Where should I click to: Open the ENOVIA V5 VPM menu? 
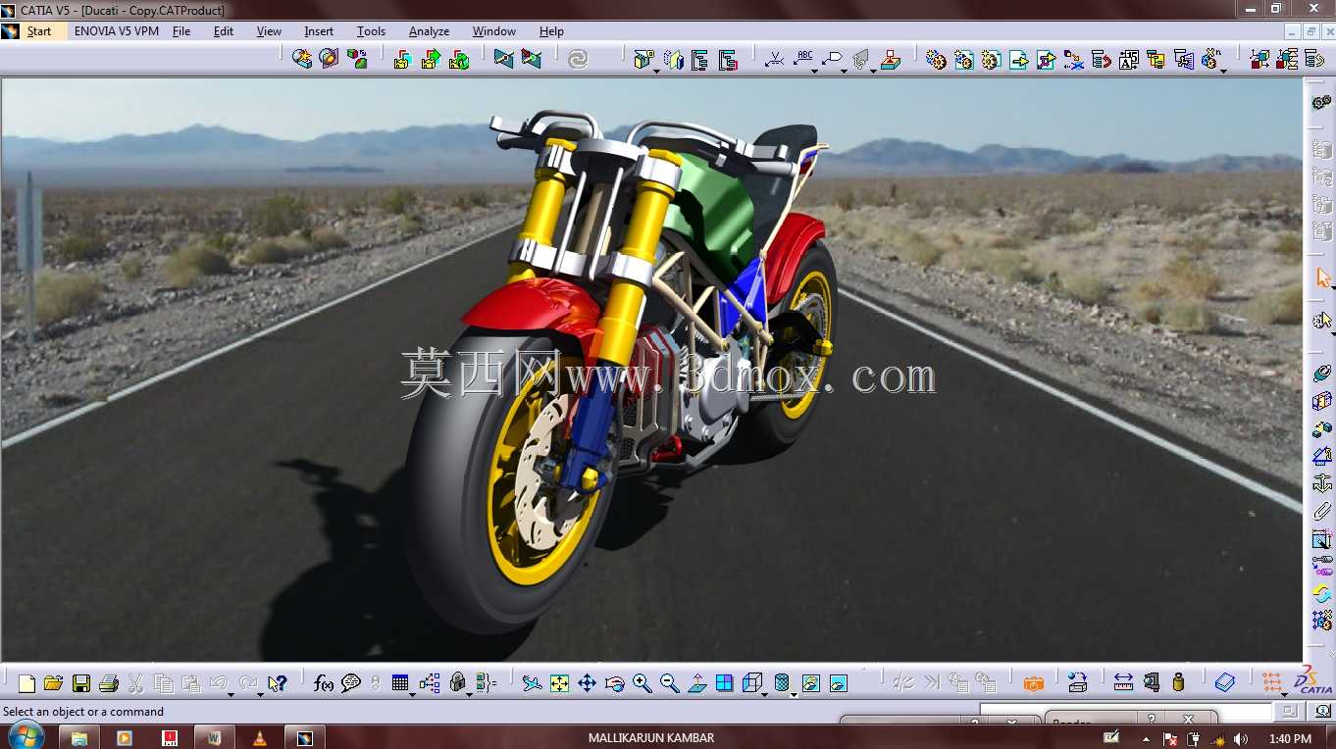point(116,31)
